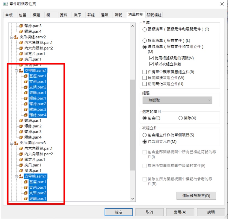Screen dimensions: 228x219
Task: Enable 在清單中顯示頂層組立件(B)
Action: (145, 72)
